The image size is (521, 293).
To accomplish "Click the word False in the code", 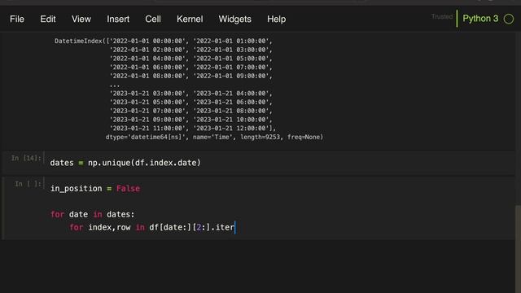I will [x=128, y=189].
